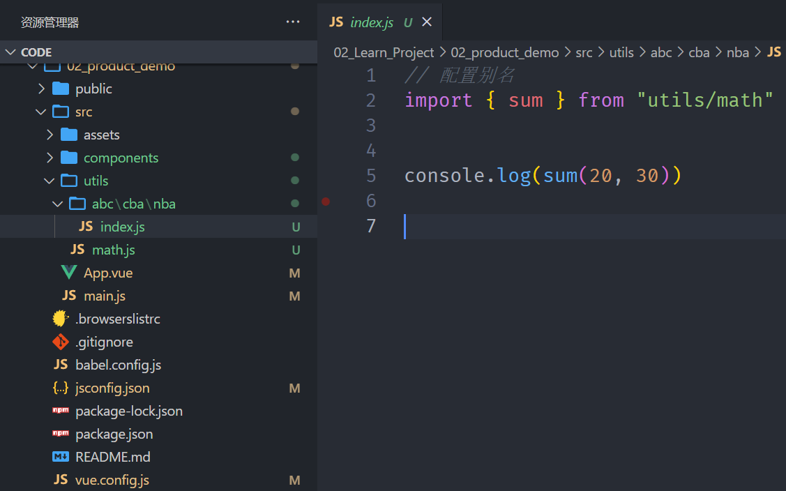
Task: Open the explorer more actions ellipsis menu
Action: pos(293,22)
